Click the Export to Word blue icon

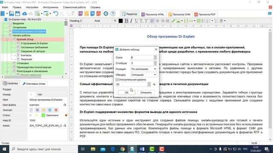tap(93, 14)
